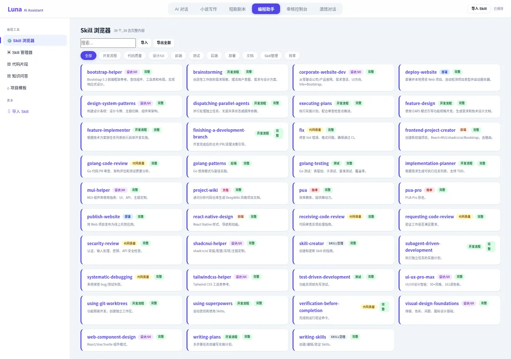Open 项目模板 house icon item
Image resolution: width=511 pixels, height=359 pixels.
(x=8, y=88)
